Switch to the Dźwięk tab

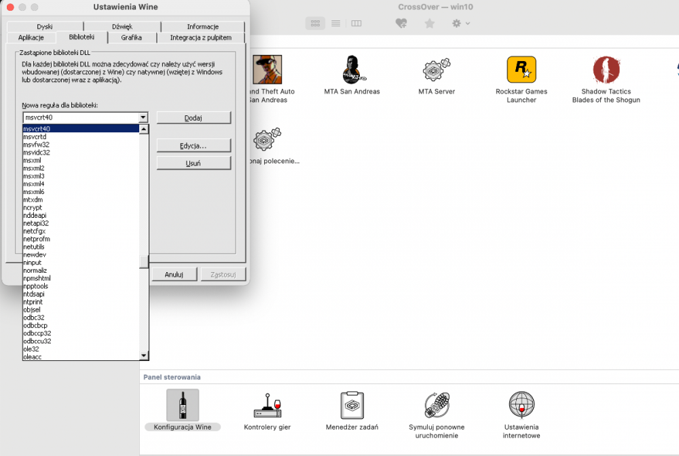[x=122, y=27]
